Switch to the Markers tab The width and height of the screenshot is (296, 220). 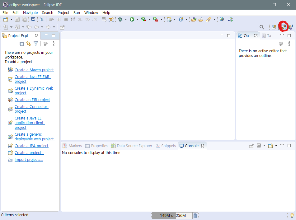pyautogui.click(x=72, y=146)
